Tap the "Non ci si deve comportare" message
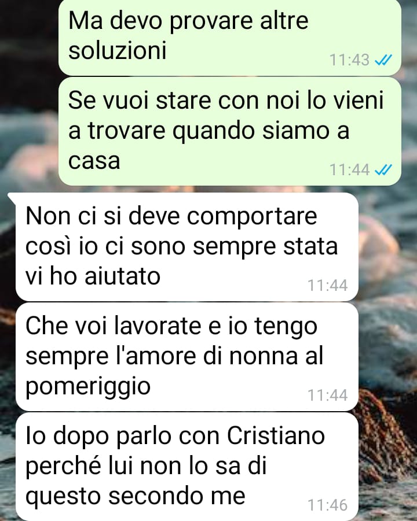 tap(187, 247)
